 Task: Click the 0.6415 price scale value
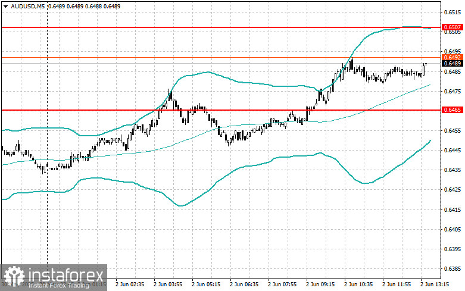click(452, 210)
